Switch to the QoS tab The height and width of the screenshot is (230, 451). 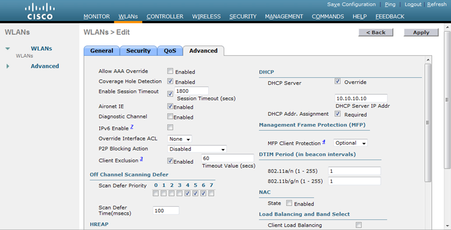tap(170, 51)
